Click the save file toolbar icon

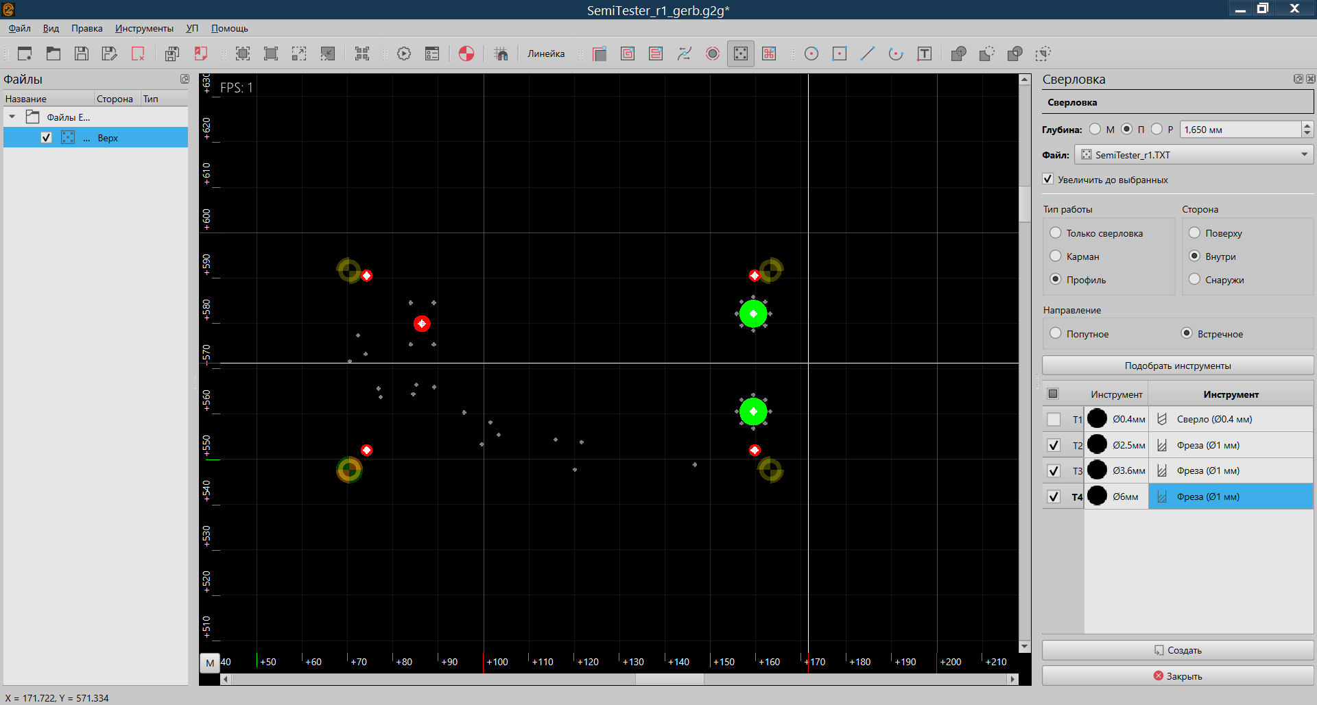82,53
